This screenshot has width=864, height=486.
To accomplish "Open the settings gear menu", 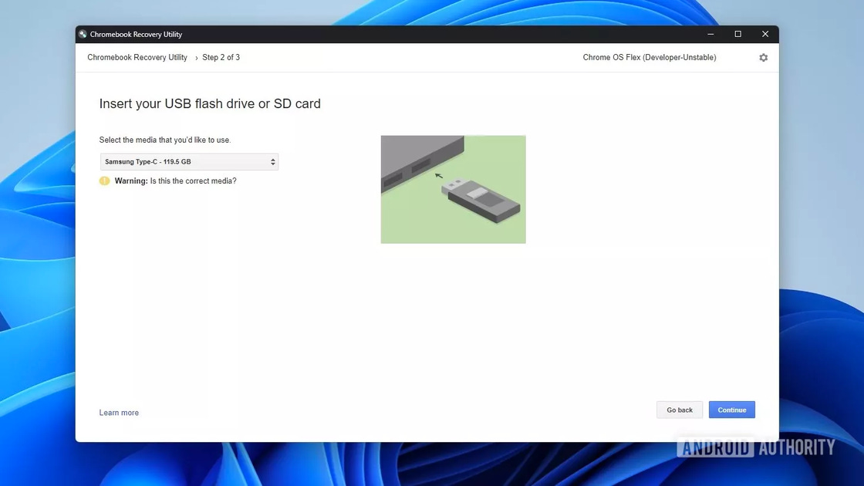I will [763, 57].
